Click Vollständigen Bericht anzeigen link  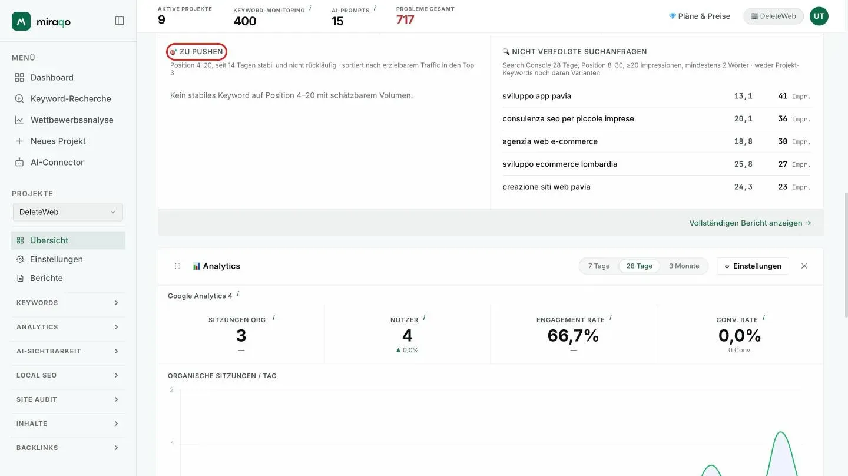tap(750, 223)
